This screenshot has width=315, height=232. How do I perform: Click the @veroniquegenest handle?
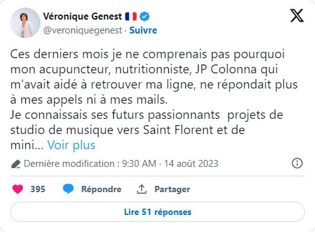tap(83, 30)
